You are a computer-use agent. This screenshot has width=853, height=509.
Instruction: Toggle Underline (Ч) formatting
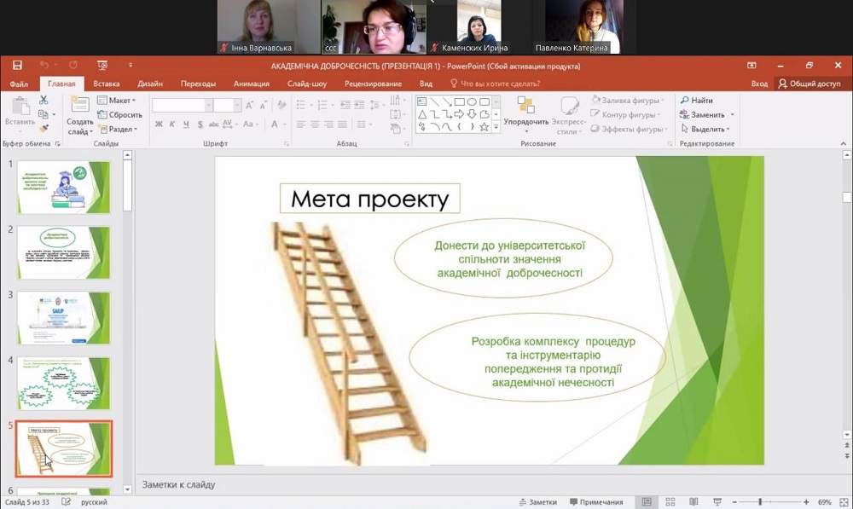coord(186,124)
